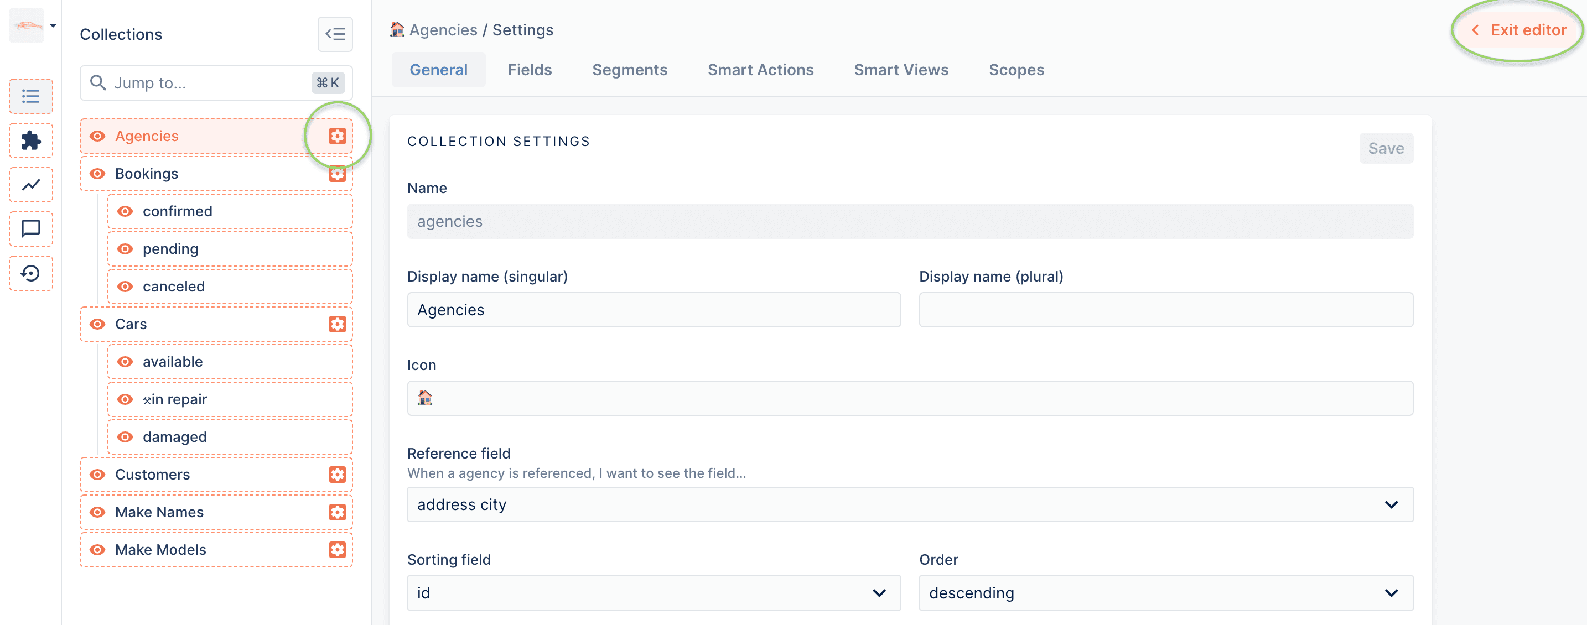Switch to the Scopes tab
The width and height of the screenshot is (1587, 625).
[x=1016, y=70]
